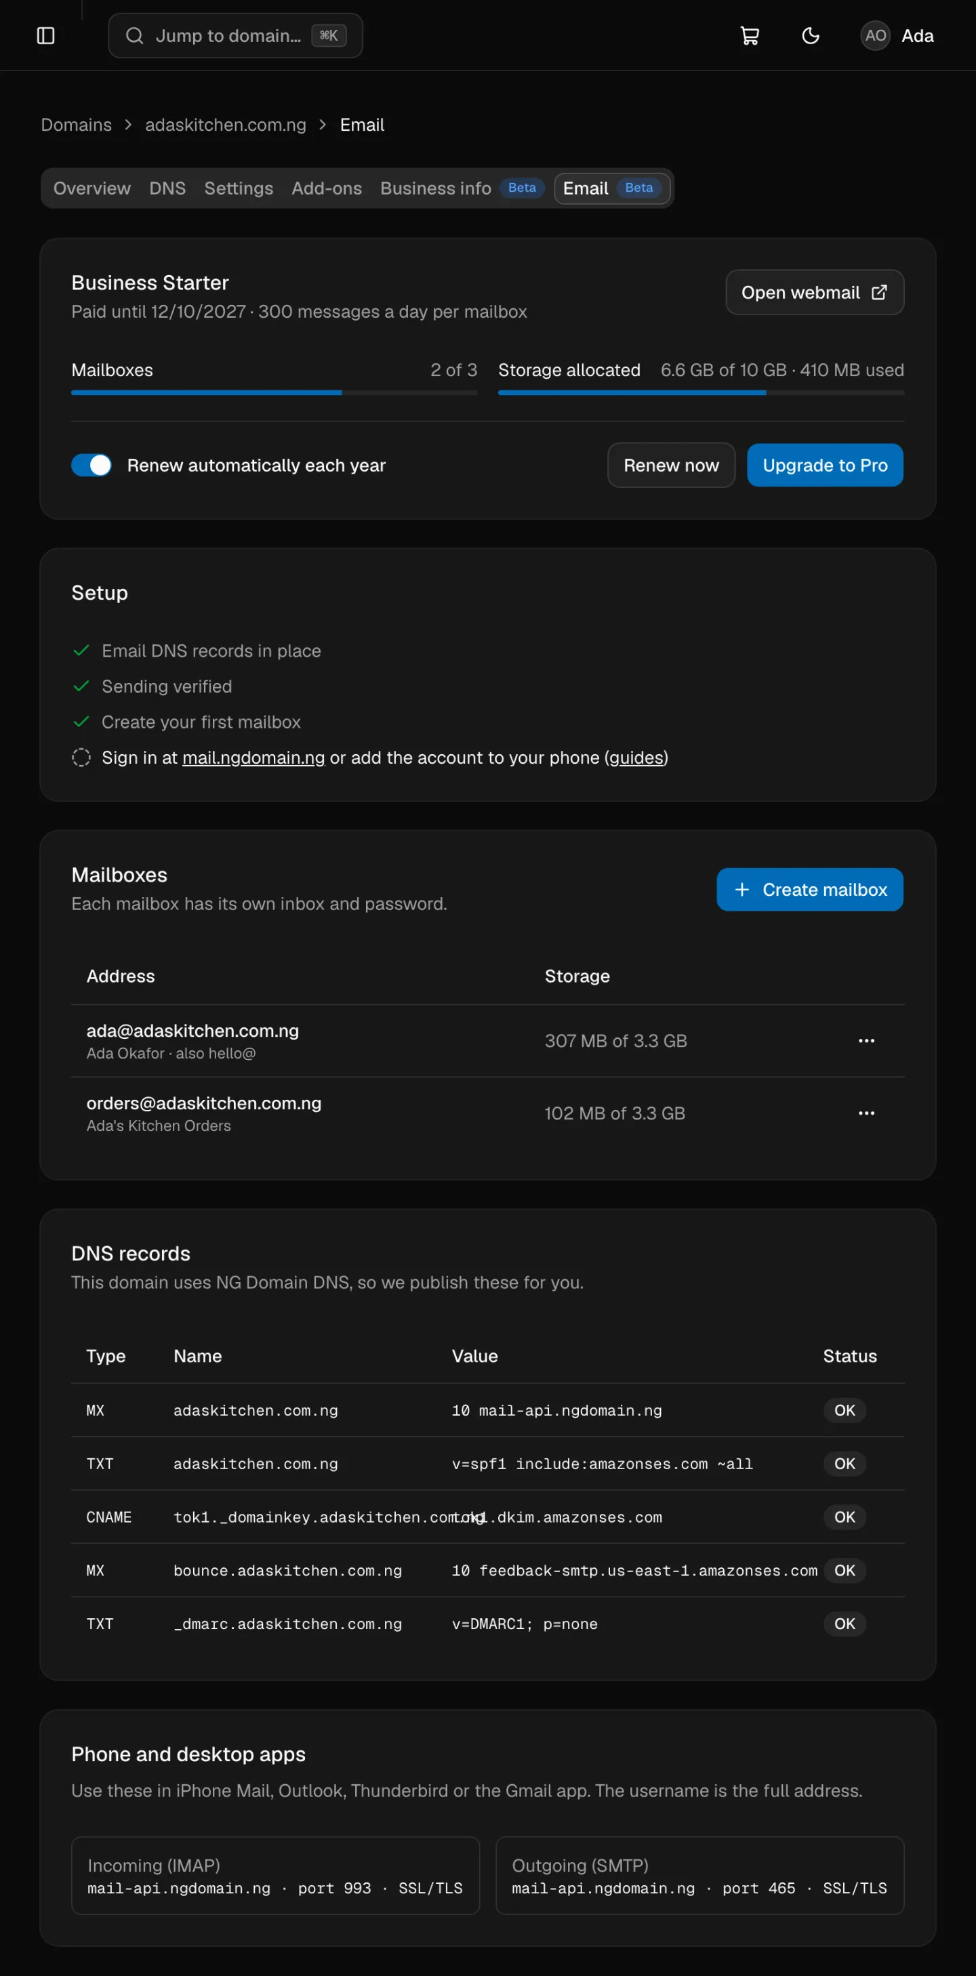This screenshot has width=976, height=1976.
Task: Open the AO user avatar menu
Action: [876, 35]
